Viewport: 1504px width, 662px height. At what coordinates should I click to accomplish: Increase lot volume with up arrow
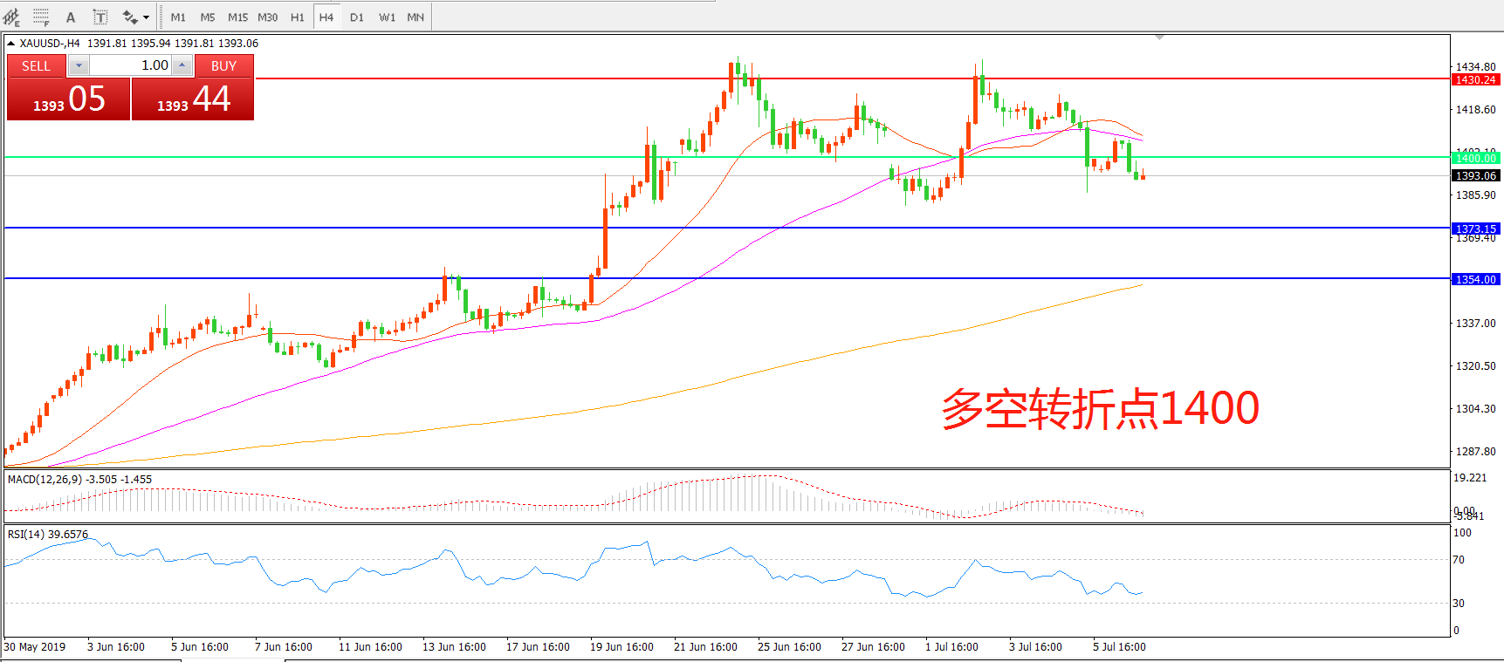coord(182,65)
